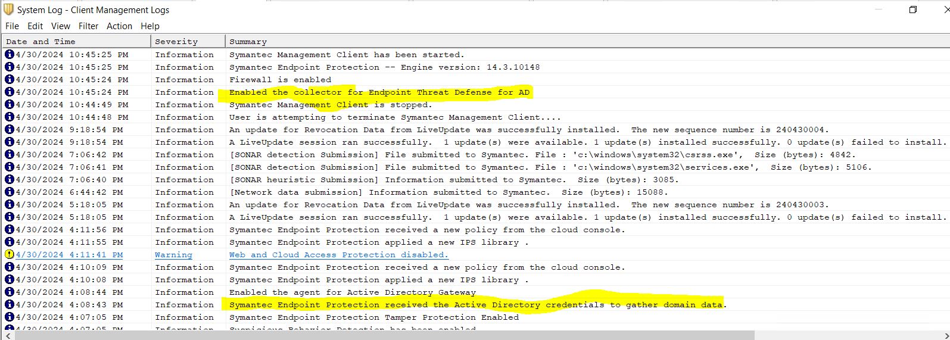Image resolution: width=950 pixels, height=340 pixels.
Task: Click the 4/30/2024 7:06:40 PM date cell
Action: 69,180
